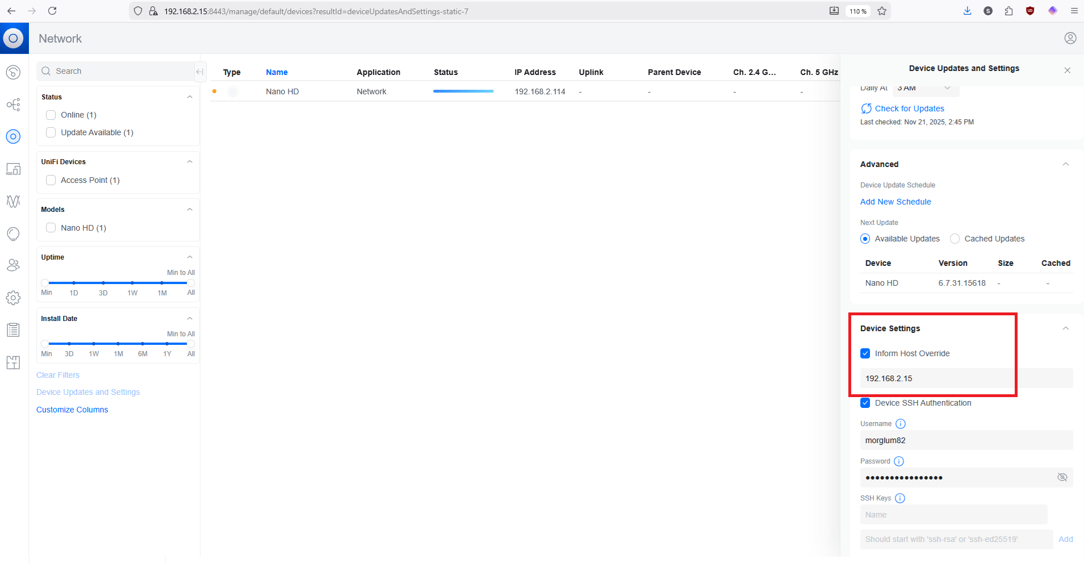1084x563 pixels.
Task: Click the SSH Keys info icon
Action: pyautogui.click(x=900, y=498)
